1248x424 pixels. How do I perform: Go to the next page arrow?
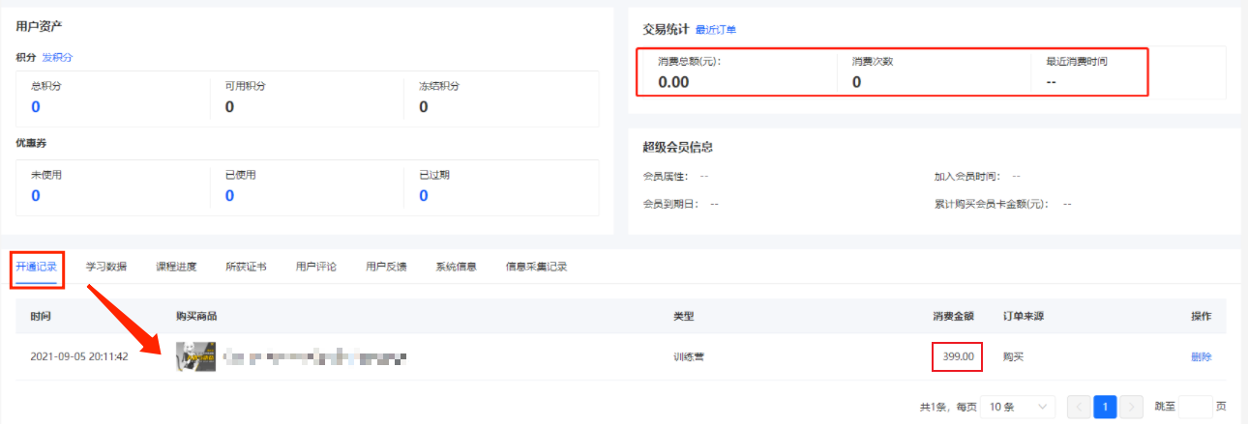1132,407
